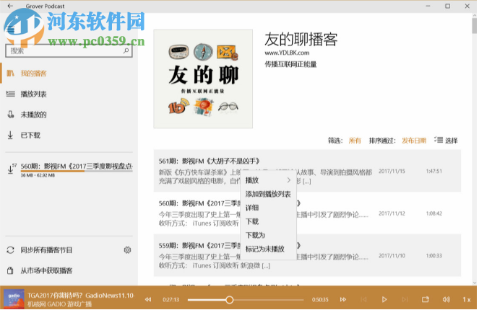
Task: Start playback with the play button
Action: (384, 300)
